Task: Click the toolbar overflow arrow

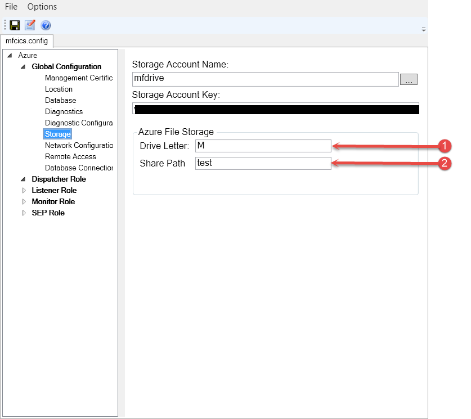Action: coord(424,29)
